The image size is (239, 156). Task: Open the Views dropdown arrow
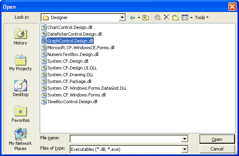tap(191, 17)
